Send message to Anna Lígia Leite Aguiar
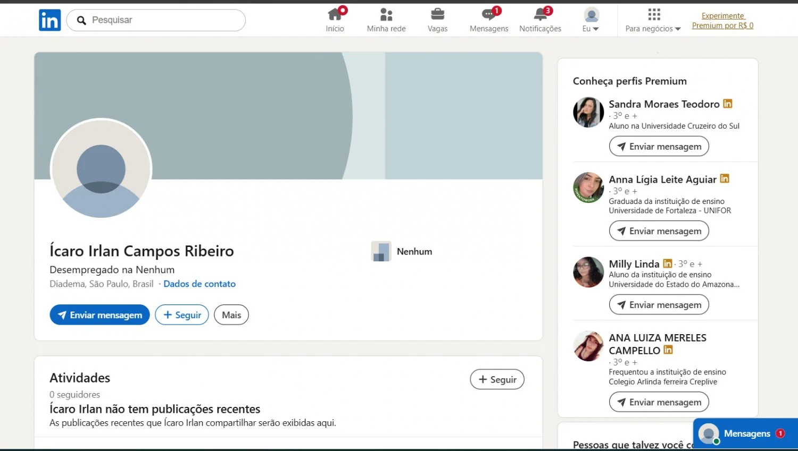The width and height of the screenshot is (798, 451). coord(659,231)
